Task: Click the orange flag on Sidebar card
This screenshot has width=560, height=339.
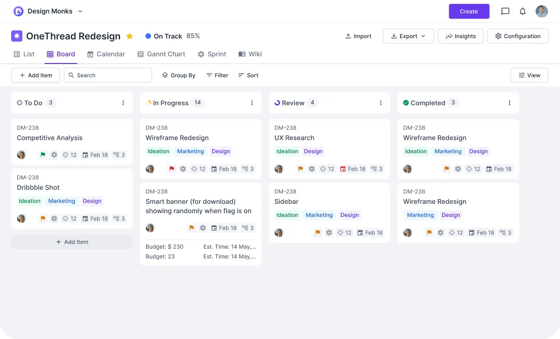Action: tap(318, 233)
